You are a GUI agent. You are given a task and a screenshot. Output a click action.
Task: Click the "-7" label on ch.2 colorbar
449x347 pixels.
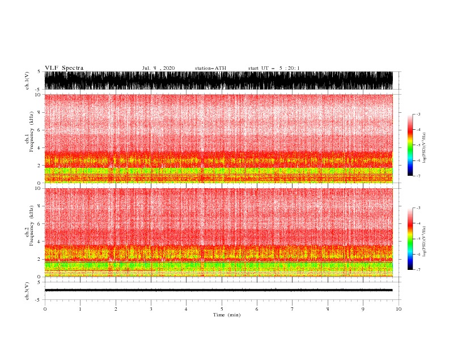[x=418, y=270]
